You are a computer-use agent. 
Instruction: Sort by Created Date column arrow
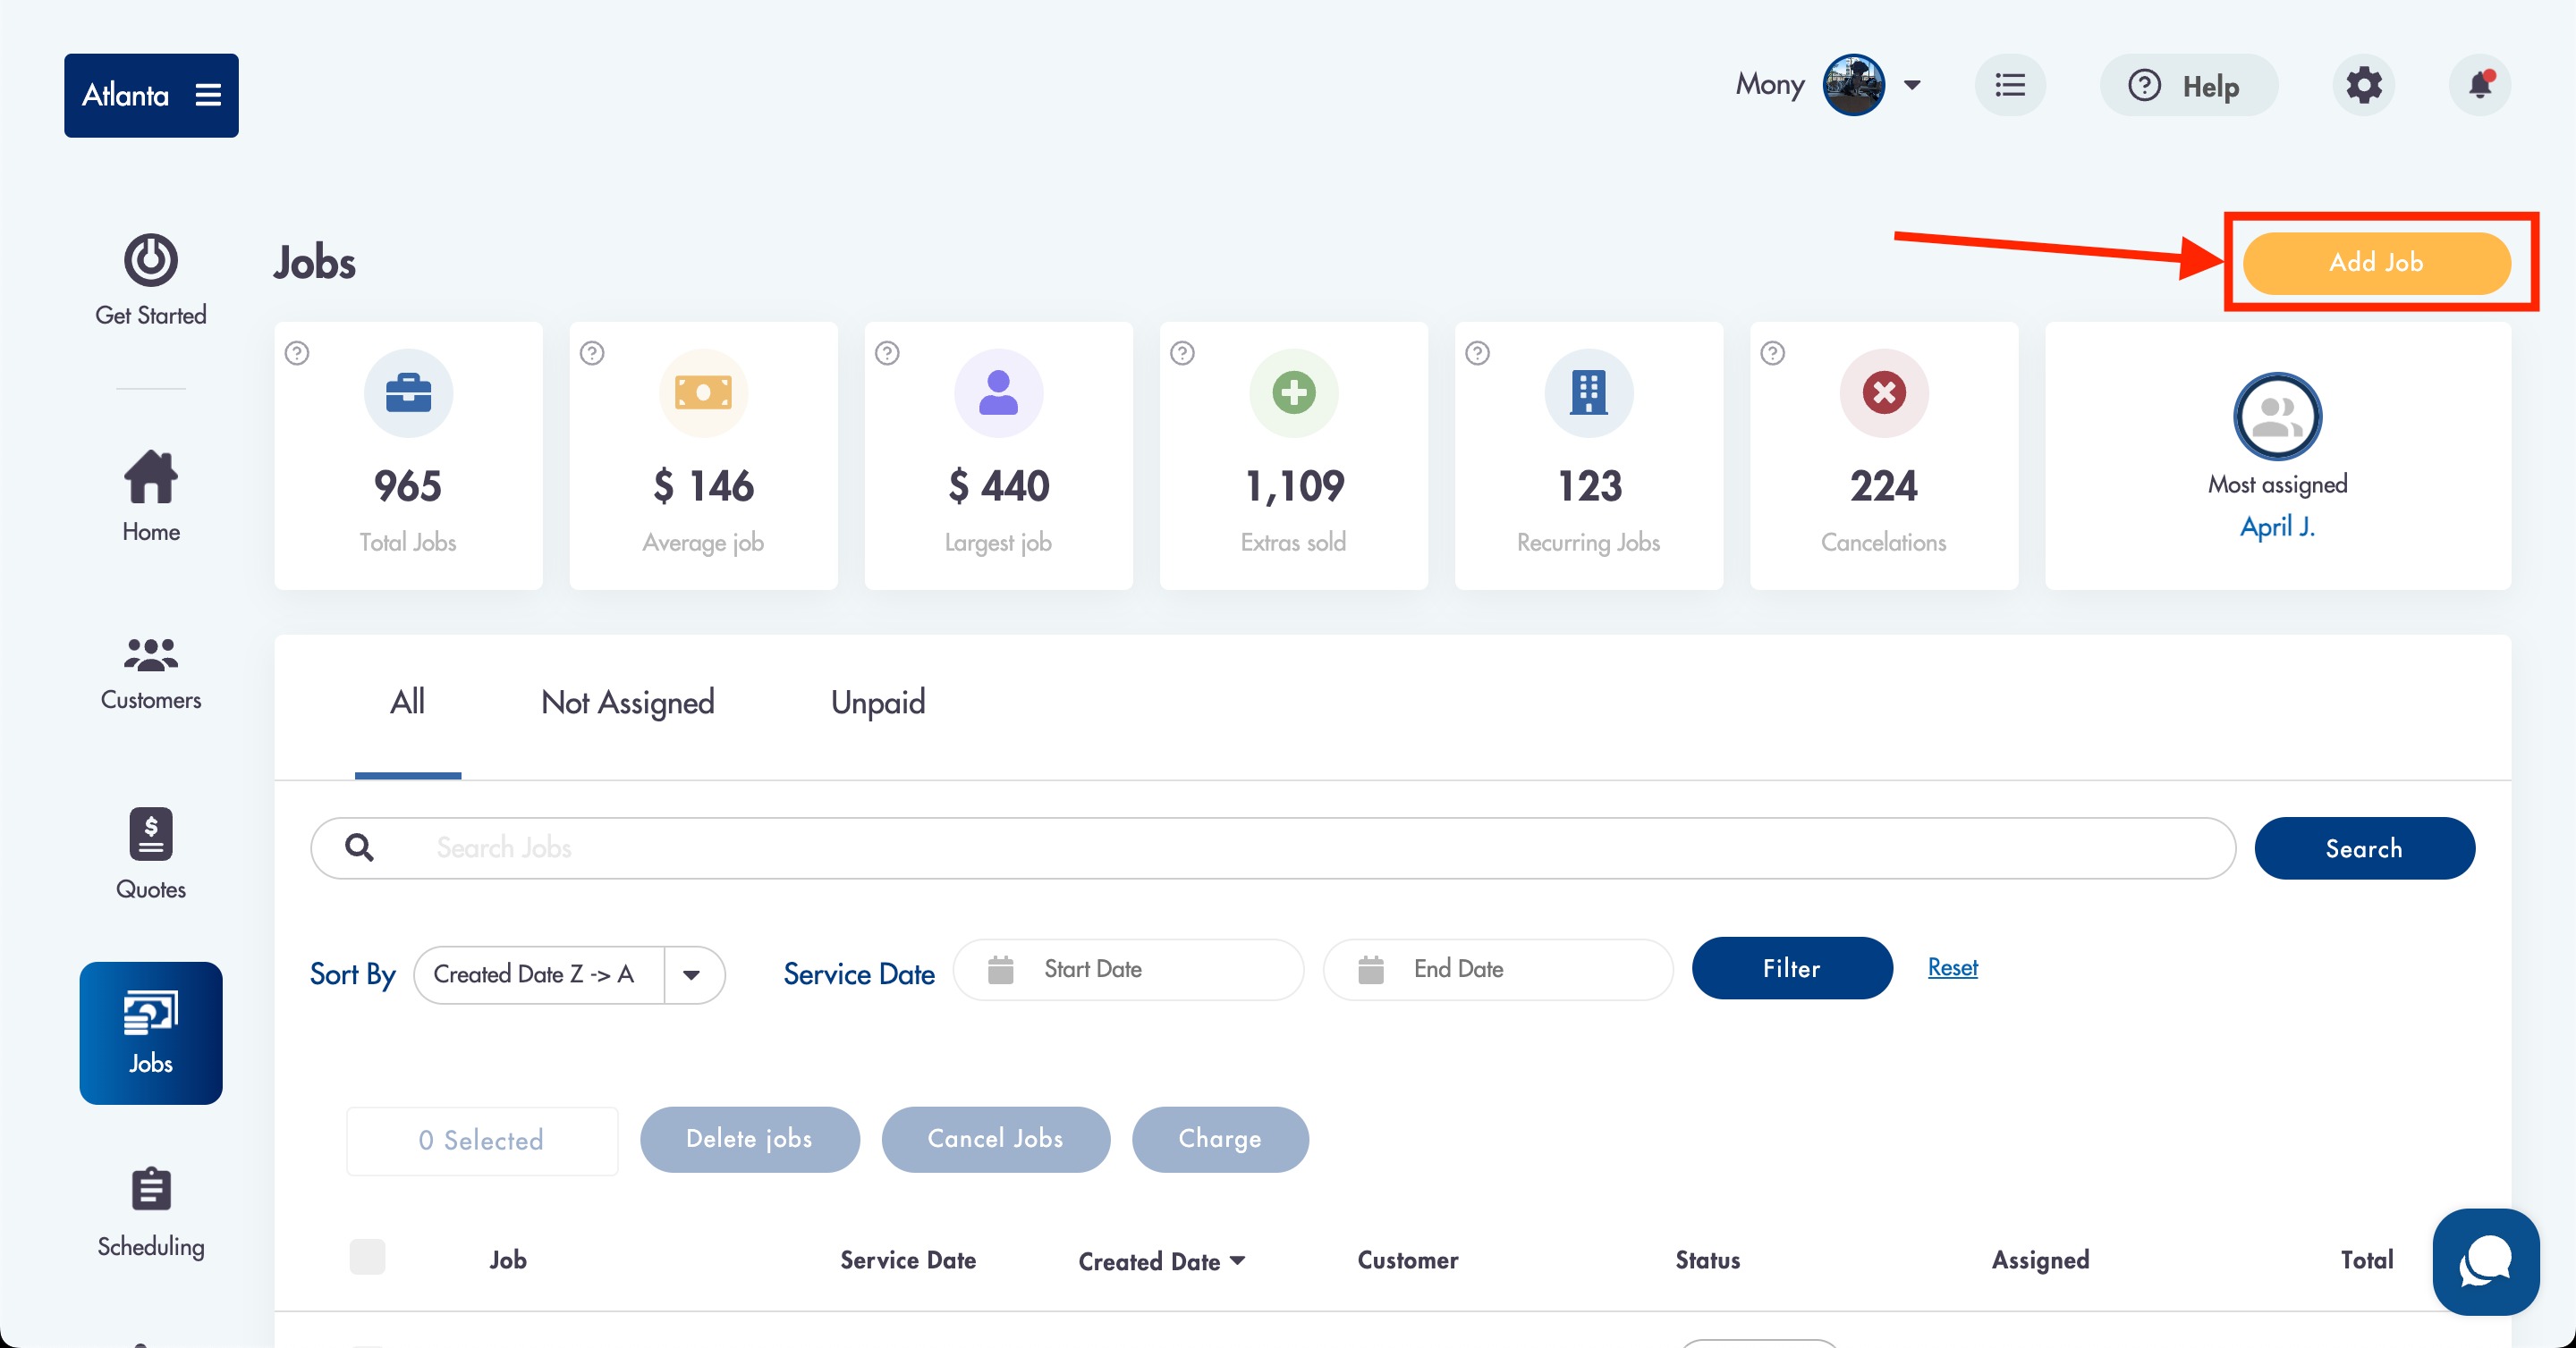click(1238, 1260)
